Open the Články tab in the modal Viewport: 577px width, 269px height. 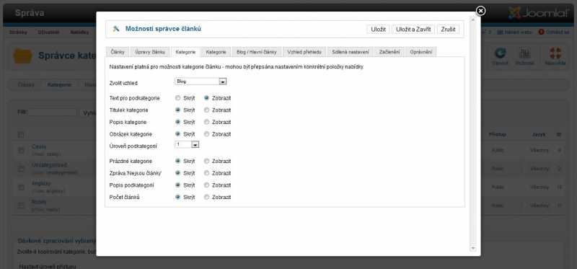[x=118, y=52]
